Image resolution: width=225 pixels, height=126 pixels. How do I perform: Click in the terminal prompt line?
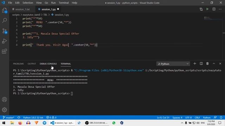tap(43, 93)
